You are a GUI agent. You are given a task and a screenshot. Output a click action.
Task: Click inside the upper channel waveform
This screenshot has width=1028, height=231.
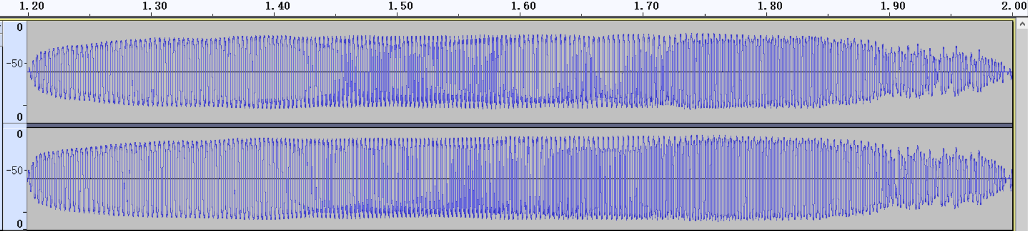[x=520, y=72]
